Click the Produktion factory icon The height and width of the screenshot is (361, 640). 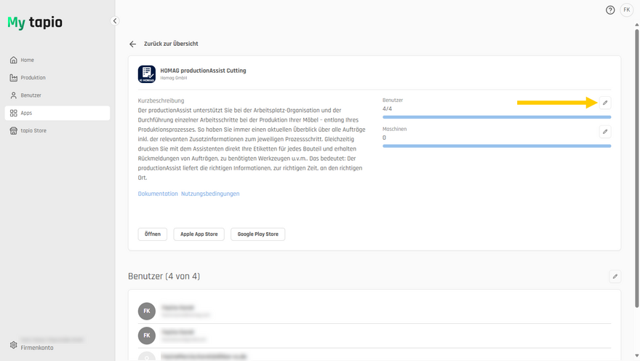[14, 78]
